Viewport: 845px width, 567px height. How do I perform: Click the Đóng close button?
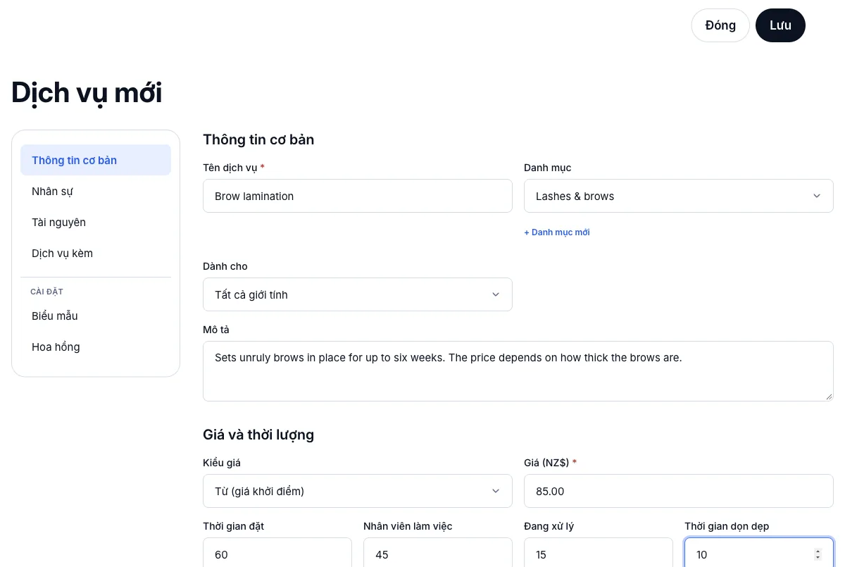tap(720, 25)
